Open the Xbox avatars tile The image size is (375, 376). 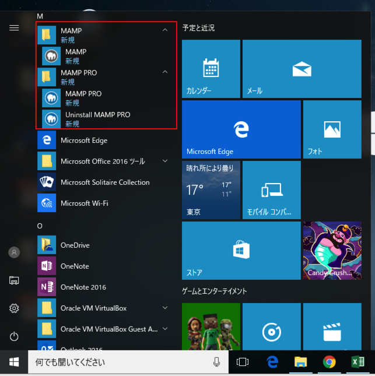(x=211, y=326)
